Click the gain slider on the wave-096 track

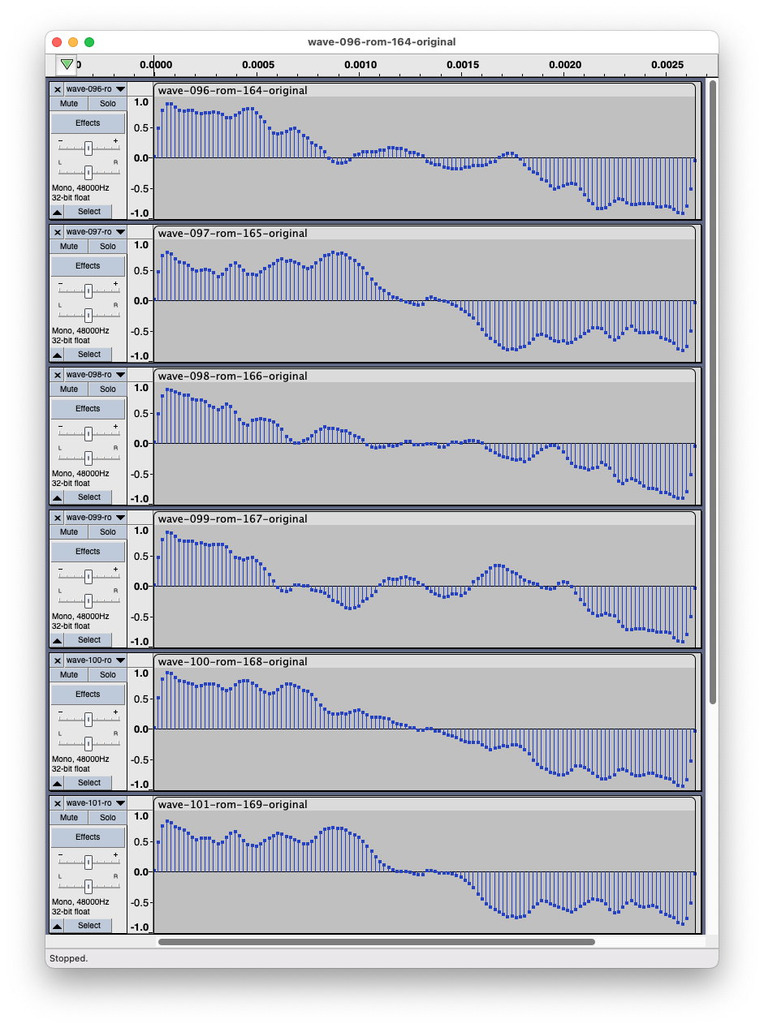88,148
